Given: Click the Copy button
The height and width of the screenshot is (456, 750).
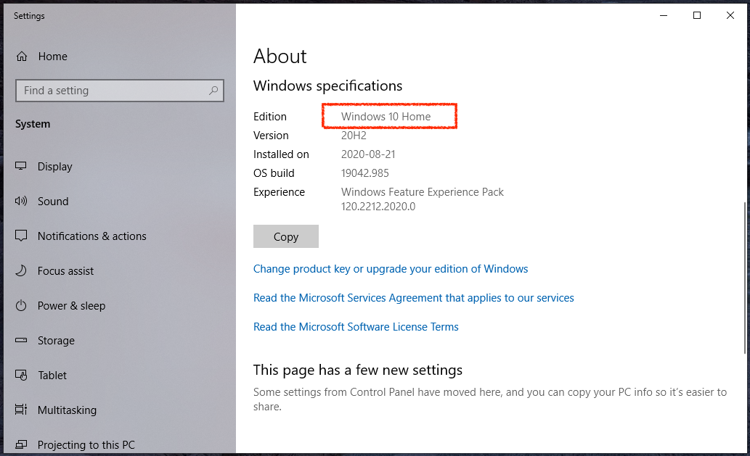Looking at the screenshot, I should pyautogui.click(x=285, y=236).
